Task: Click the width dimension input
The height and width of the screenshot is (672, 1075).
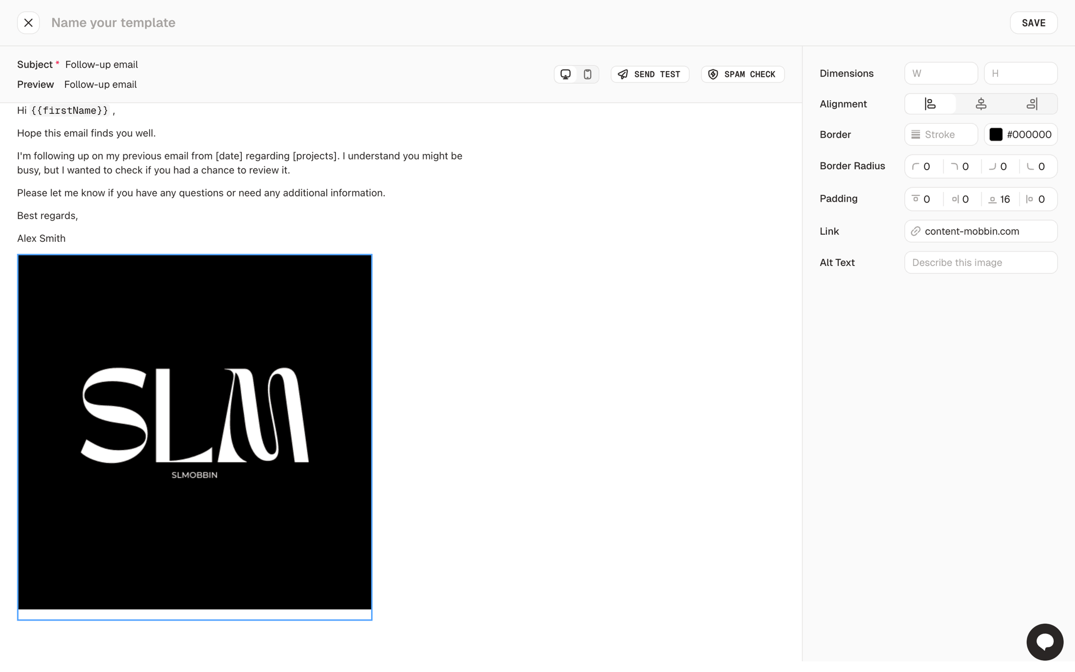Action: (941, 73)
